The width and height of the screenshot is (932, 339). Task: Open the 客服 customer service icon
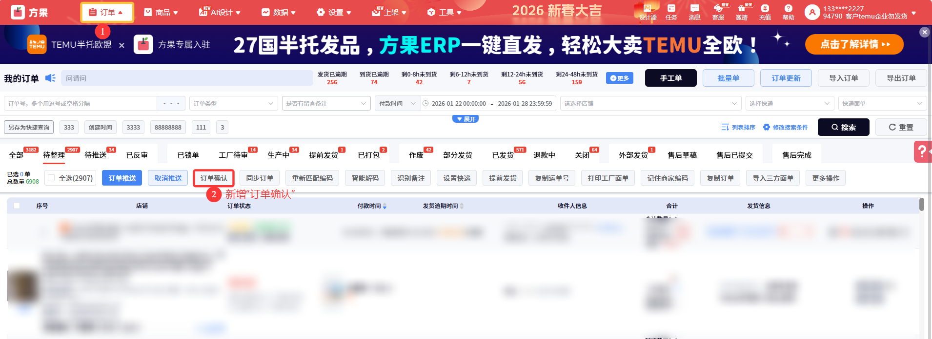point(718,12)
